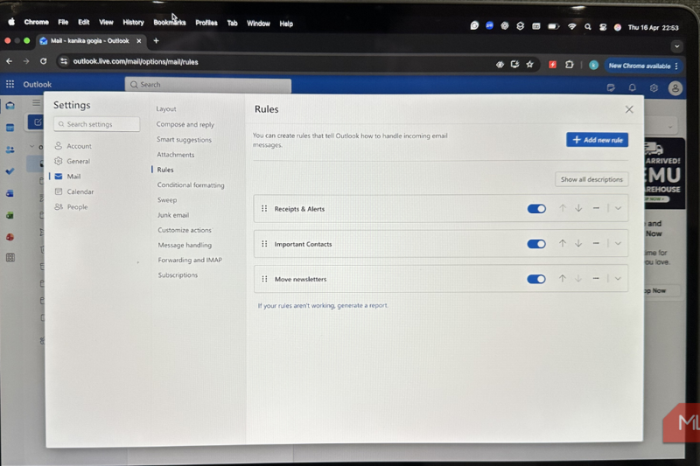Open Word icon in left rail
The image size is (700, 466).
pyautogui.click(x=10, y=193)
